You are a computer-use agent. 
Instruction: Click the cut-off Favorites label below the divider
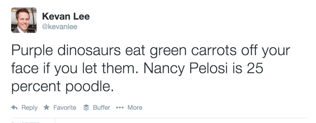pos(25,122)
